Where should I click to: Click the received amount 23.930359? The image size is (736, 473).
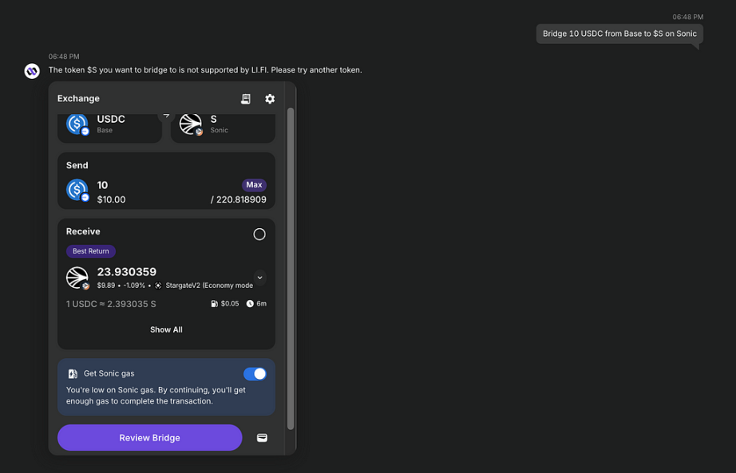point(127,272)
